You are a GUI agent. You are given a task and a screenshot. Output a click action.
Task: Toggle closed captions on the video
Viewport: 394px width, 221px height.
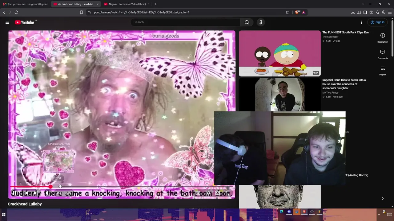click(198, 193)
